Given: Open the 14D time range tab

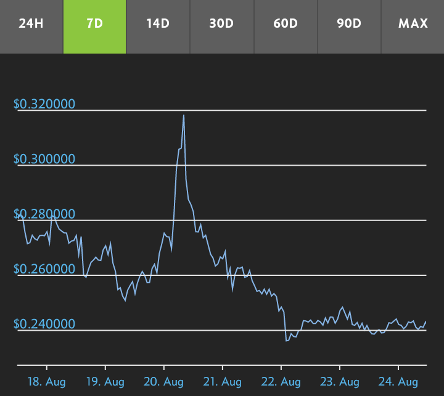Looking at the screenshot, I should point(158,26).
